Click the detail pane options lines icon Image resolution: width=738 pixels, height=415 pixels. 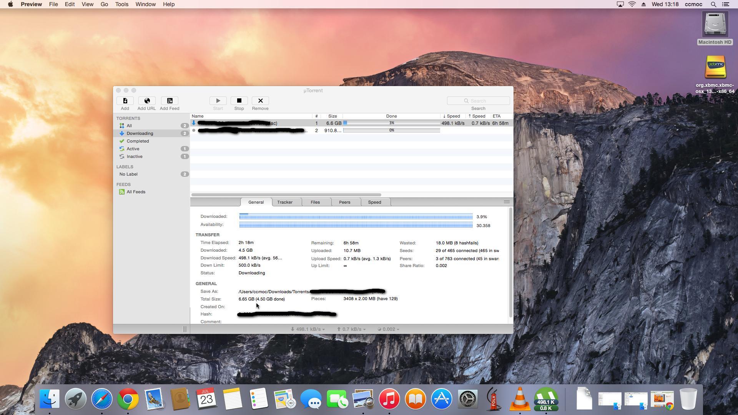point(507,202)
